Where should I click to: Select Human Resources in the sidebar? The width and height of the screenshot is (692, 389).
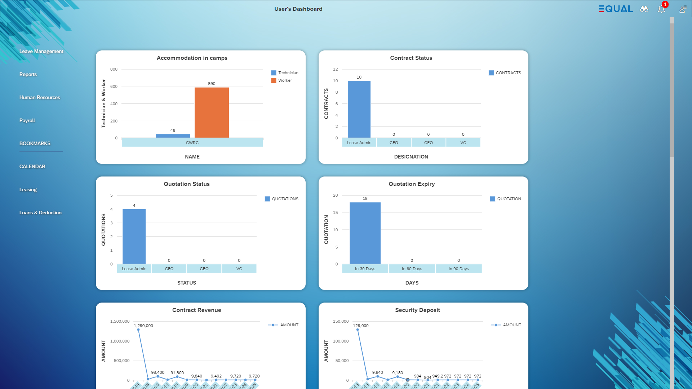coord(40,97)
